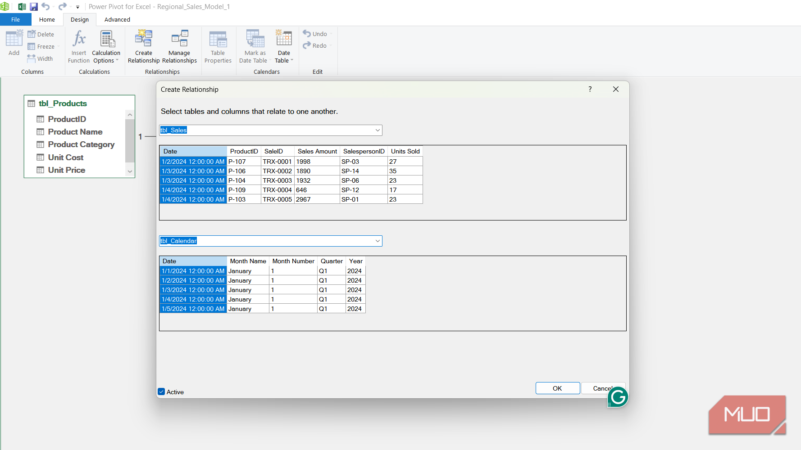This screenshot has width=801, height=450.
Task: Click Save icon in quick access toolbar
Action: [x=34, y=7]
